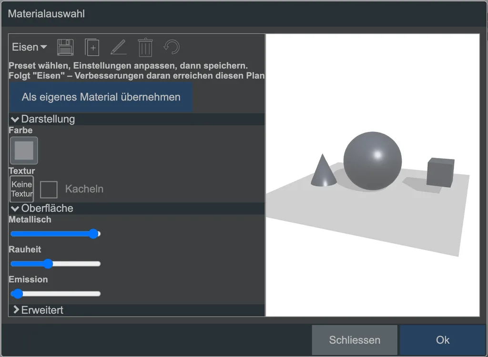Click the cube in the material preview
The height and width of the screenshot is (357, 488).
[440, 173]
